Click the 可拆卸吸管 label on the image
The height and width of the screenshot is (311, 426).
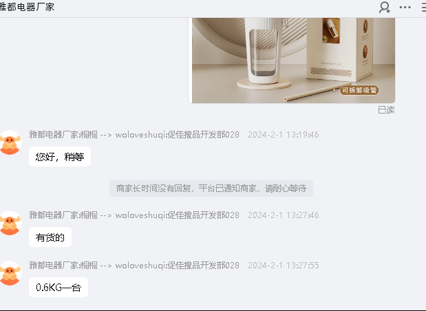(359, 90)
